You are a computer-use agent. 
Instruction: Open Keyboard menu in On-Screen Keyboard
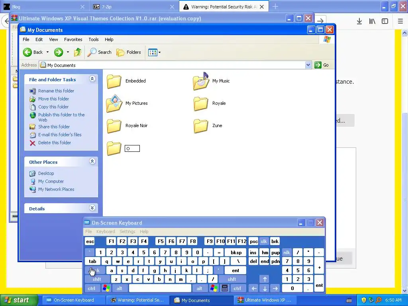click(x=105, y=231)
